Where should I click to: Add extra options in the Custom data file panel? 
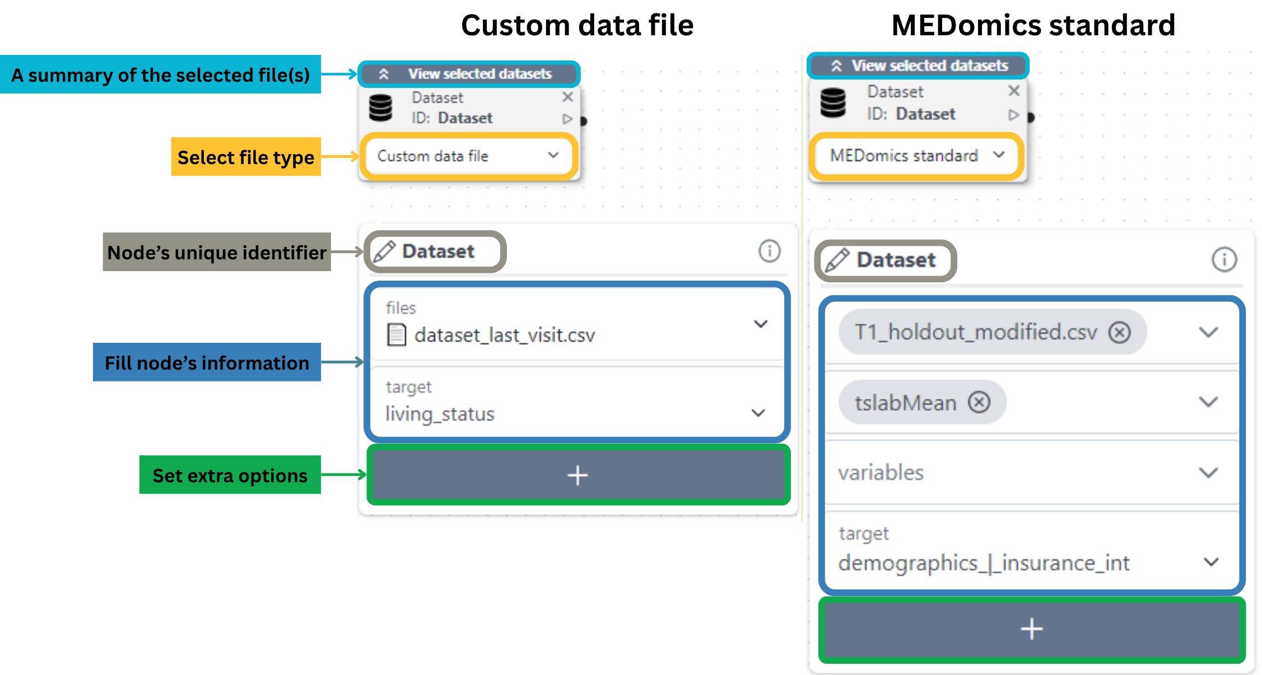578,475
